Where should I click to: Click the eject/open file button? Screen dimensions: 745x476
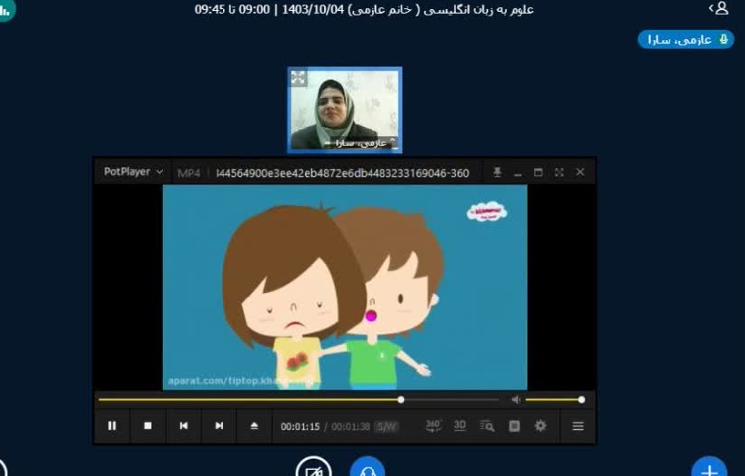(254, 426)
